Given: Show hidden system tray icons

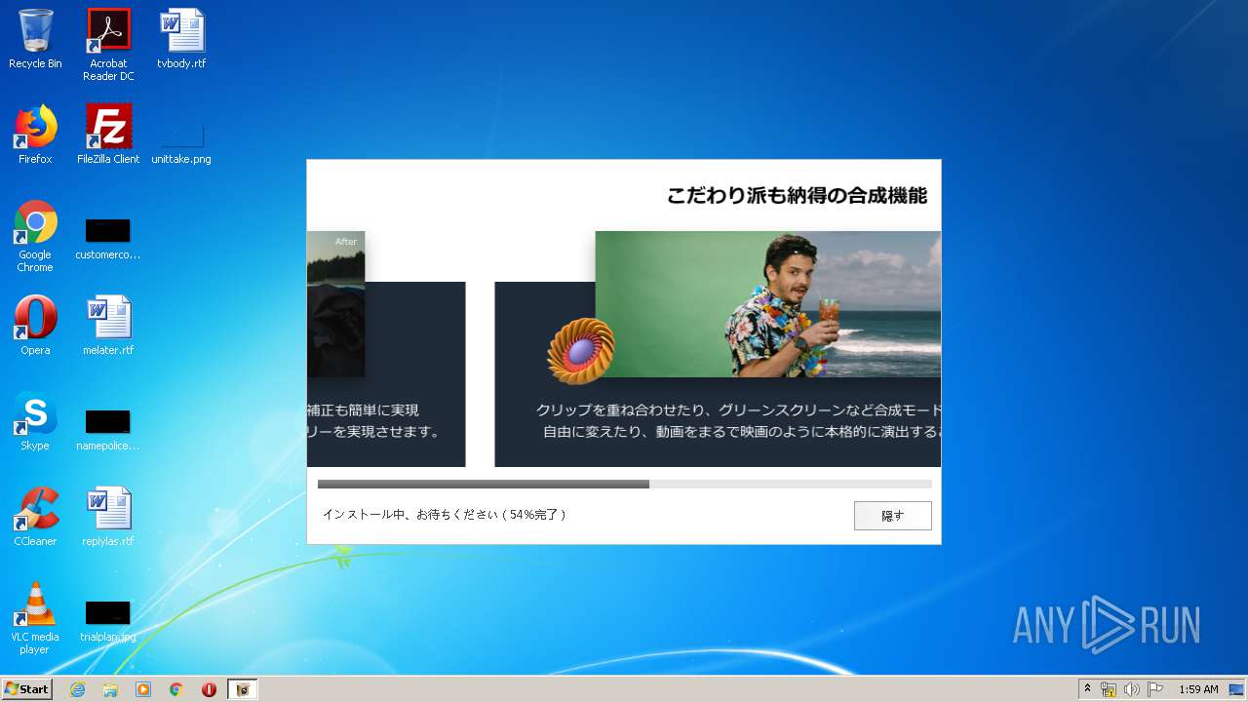Looking at the screenshot, I should click(1087, 689).
